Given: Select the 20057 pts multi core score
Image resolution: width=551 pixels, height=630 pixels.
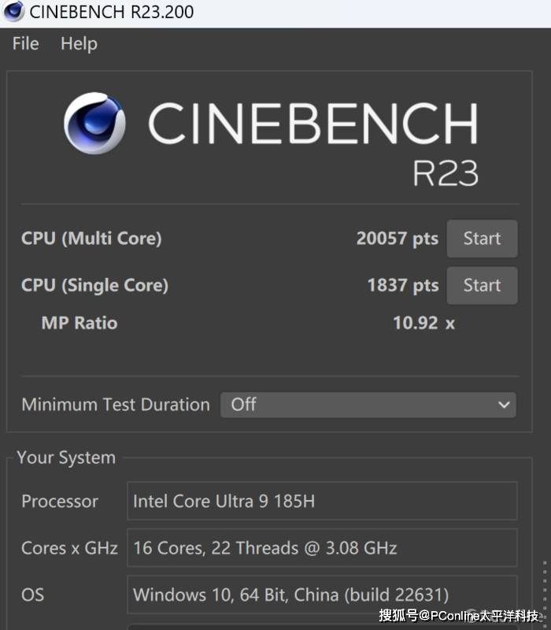Looking at the screenshot, I should [397, 239].
